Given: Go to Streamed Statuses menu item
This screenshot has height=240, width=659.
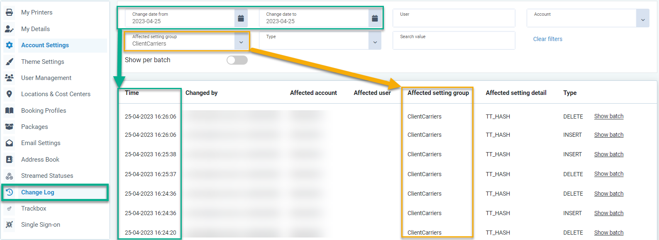Looking at the screenshot, I should tap(47, 176).
